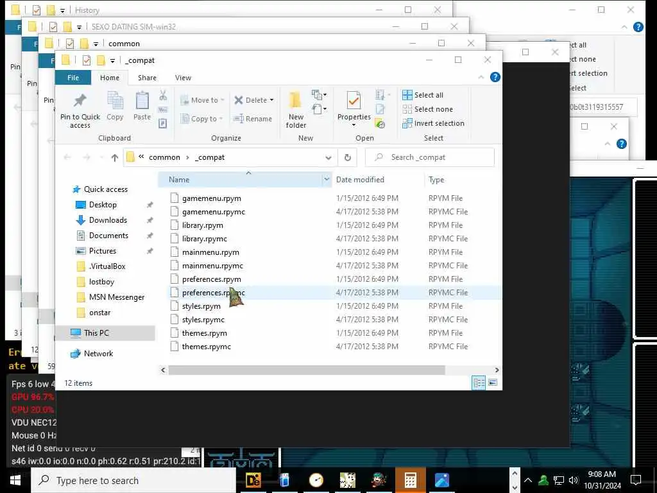This screenshot has height=493, width=657.
Task: Switch to Large icons view in status bar
Action: click(493, 383)
